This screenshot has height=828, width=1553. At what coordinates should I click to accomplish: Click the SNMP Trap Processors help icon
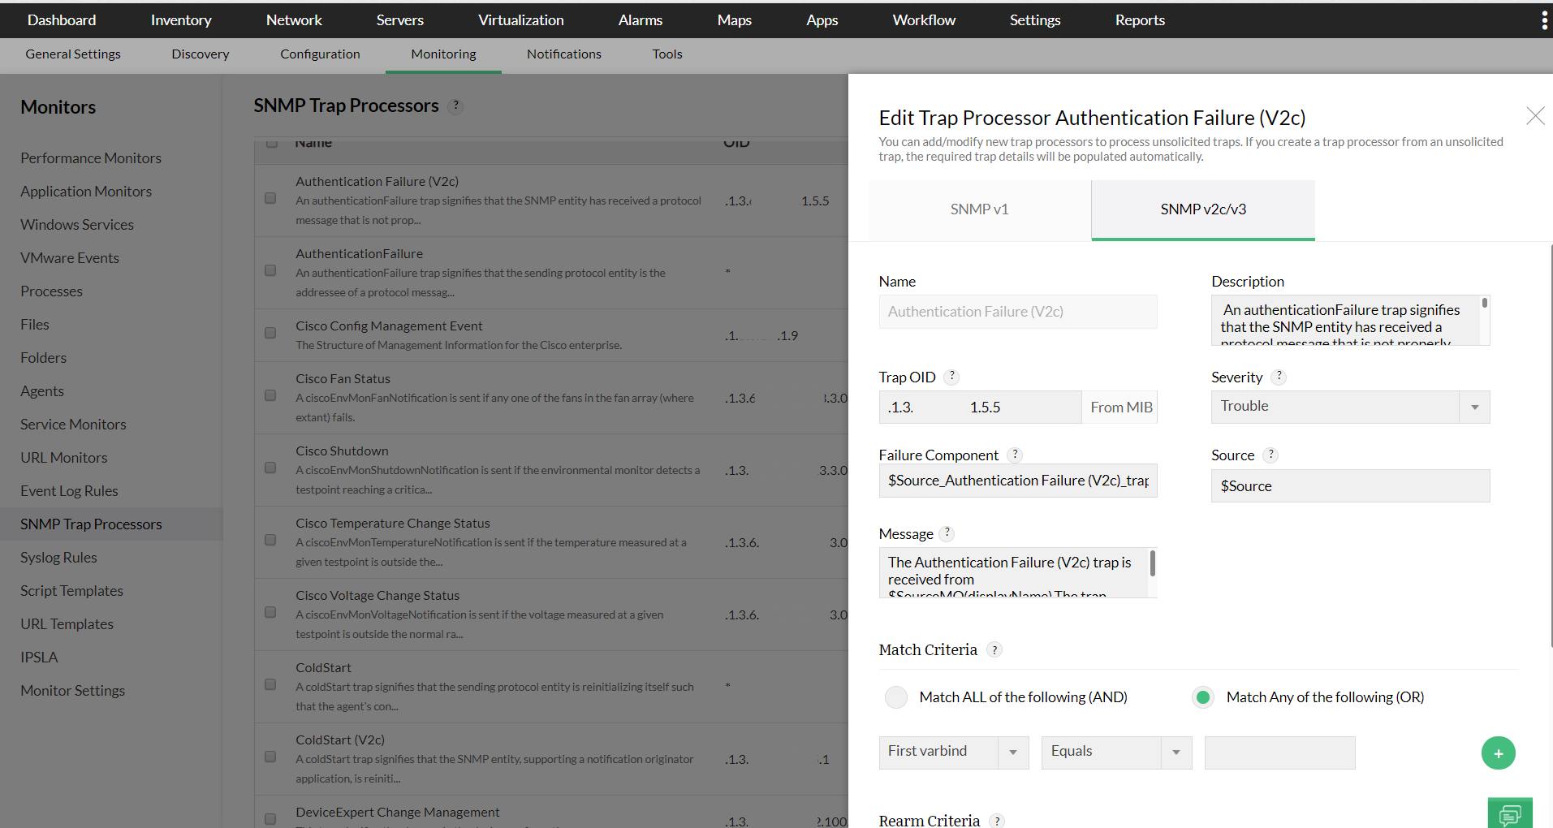pos(455,106)
